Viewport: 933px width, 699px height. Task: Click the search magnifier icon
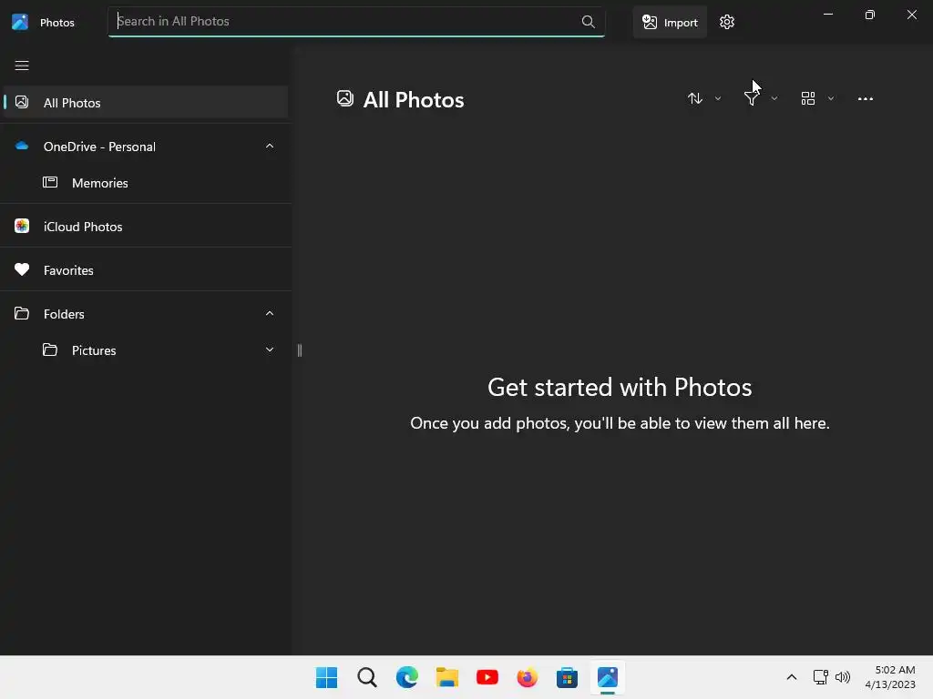[589, 22]
